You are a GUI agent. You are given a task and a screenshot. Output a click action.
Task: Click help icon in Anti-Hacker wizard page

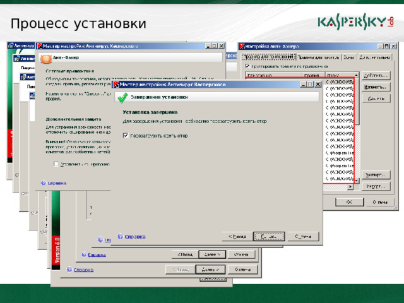point(44,183)
